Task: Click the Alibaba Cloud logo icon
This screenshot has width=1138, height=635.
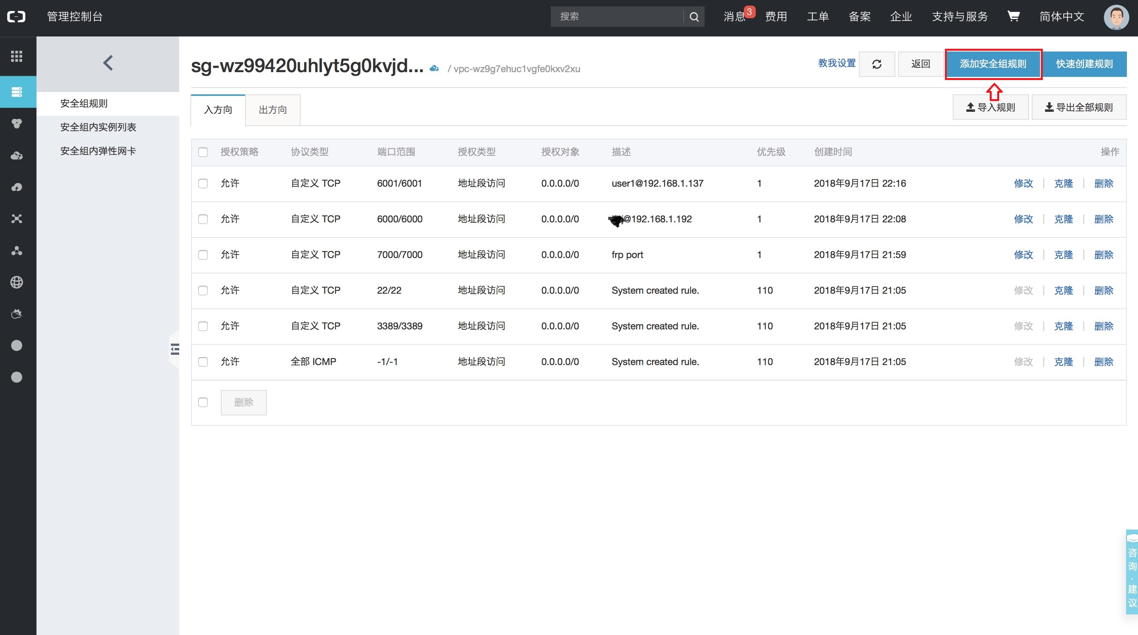Action: coord(16,17)
